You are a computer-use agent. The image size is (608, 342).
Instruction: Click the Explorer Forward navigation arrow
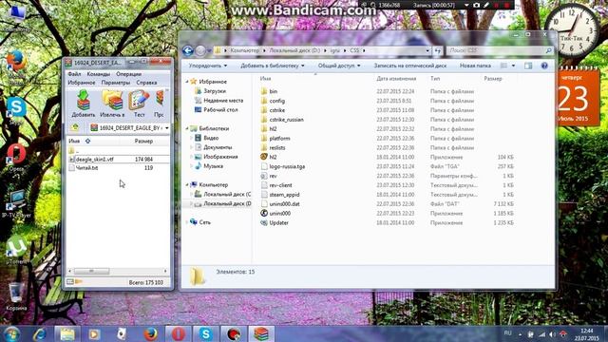click(200, 50)
